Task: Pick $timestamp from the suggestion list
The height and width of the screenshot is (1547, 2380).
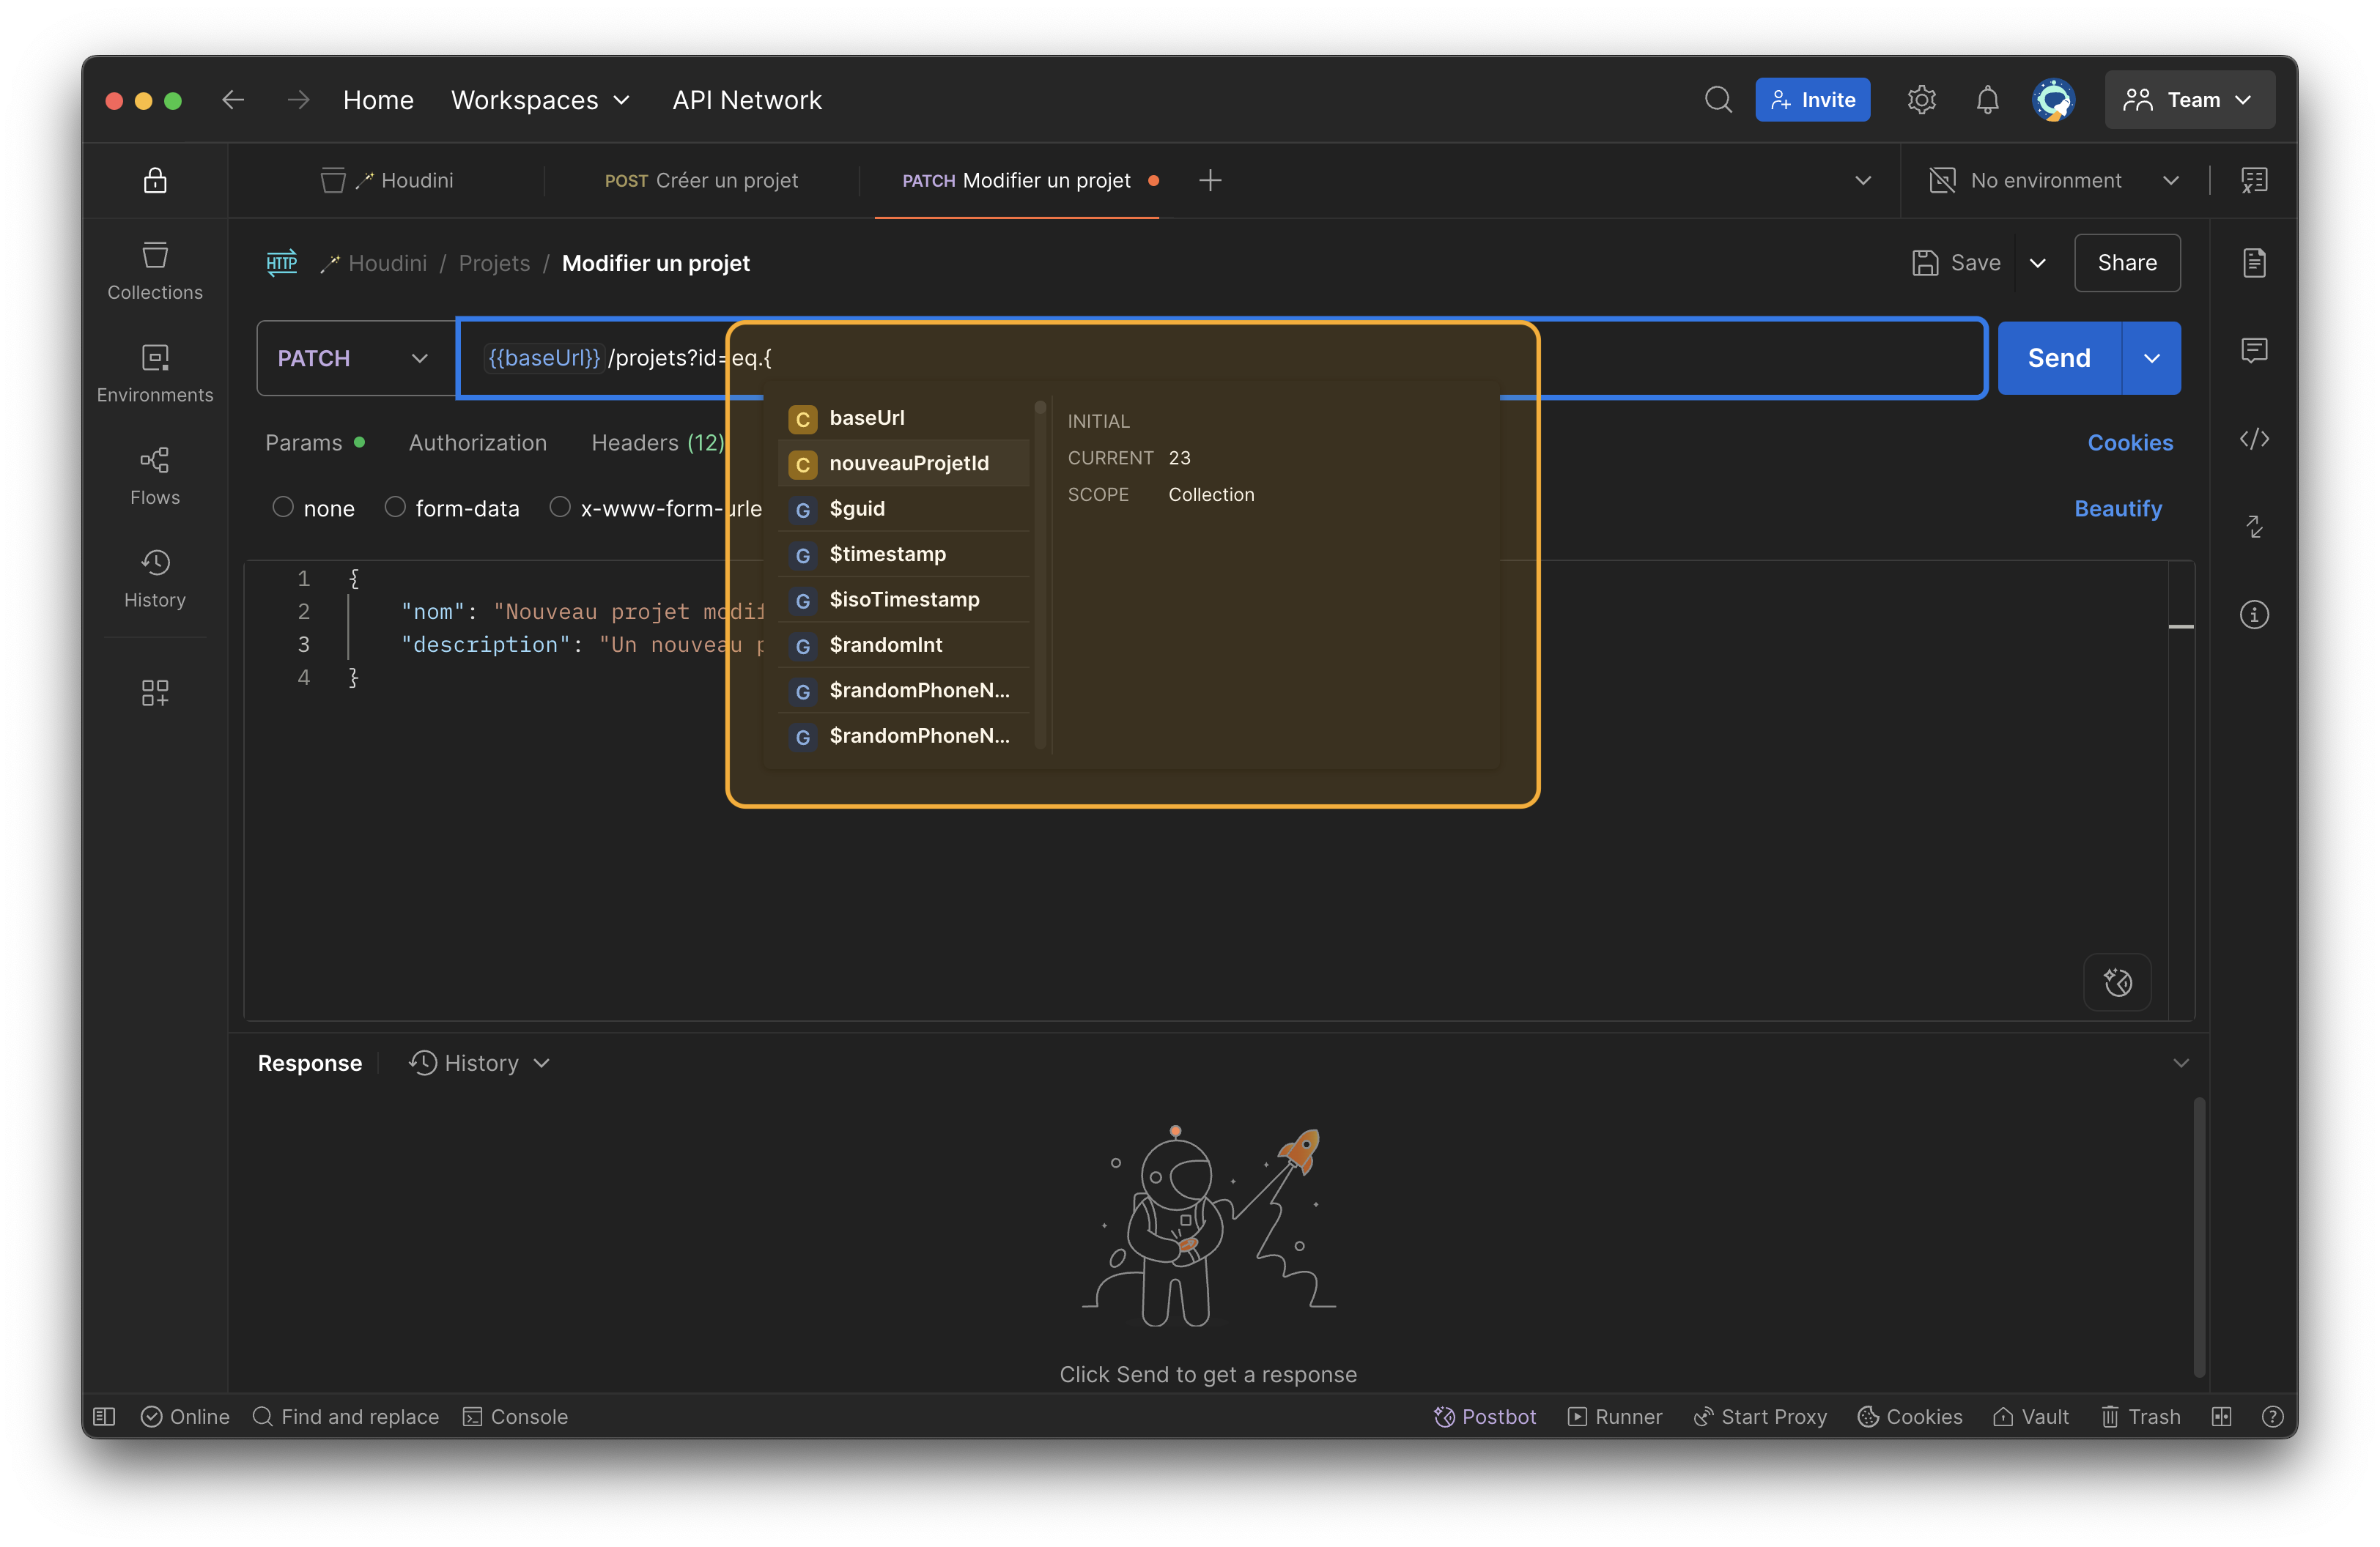Action: pos(902,554)
